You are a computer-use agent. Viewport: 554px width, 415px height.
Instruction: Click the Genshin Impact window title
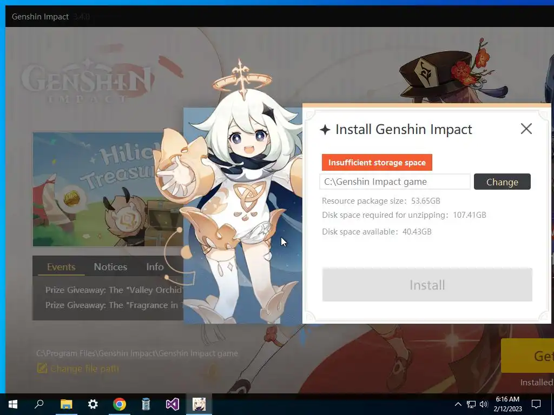40,17
